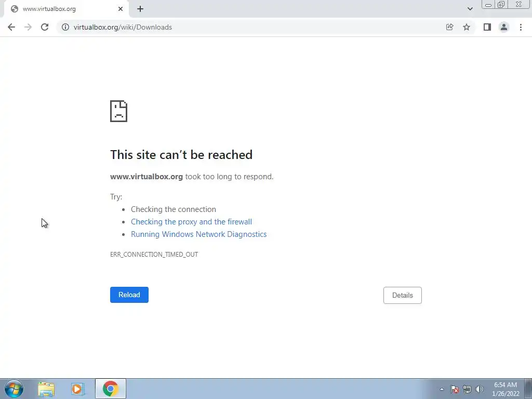This screenshot has height=399, width=532.
Task: Open Chrome three-dot menu
Action: 521,27
